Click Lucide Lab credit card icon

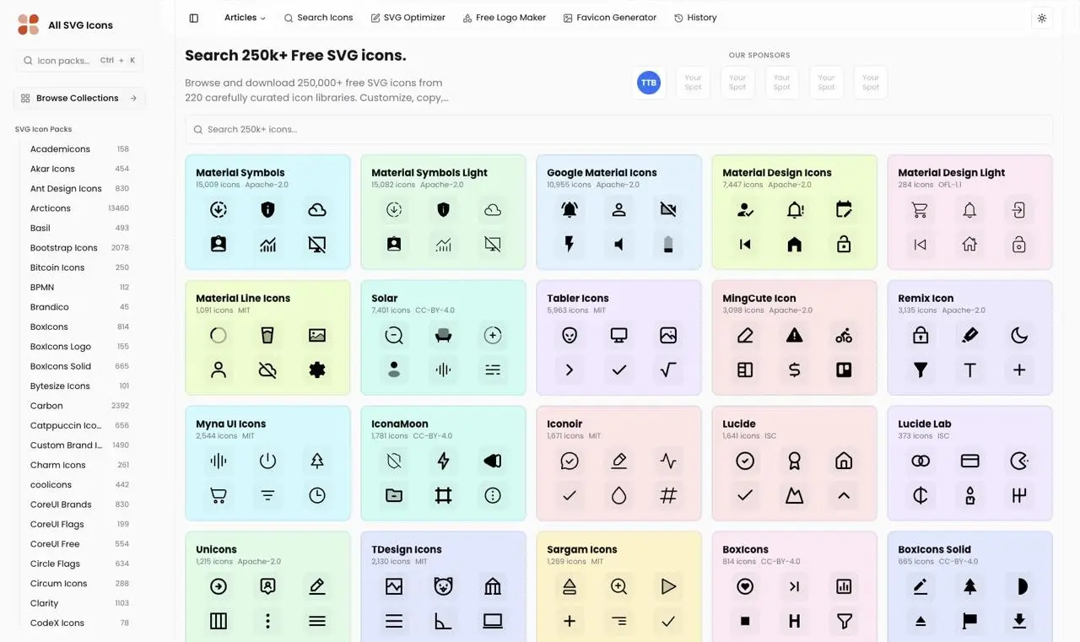(970, 461)
